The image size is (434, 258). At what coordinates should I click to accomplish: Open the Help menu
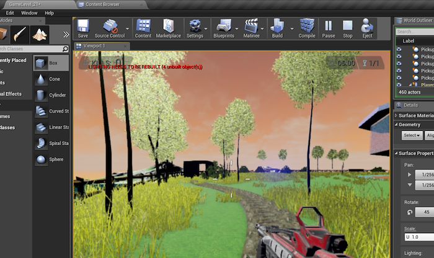(49, 13)
